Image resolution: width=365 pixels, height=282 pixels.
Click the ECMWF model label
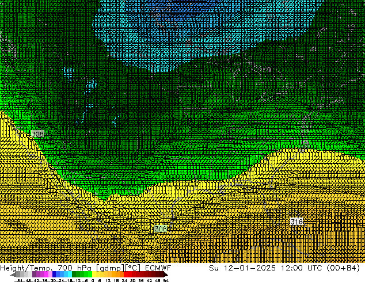pos(158,268)
